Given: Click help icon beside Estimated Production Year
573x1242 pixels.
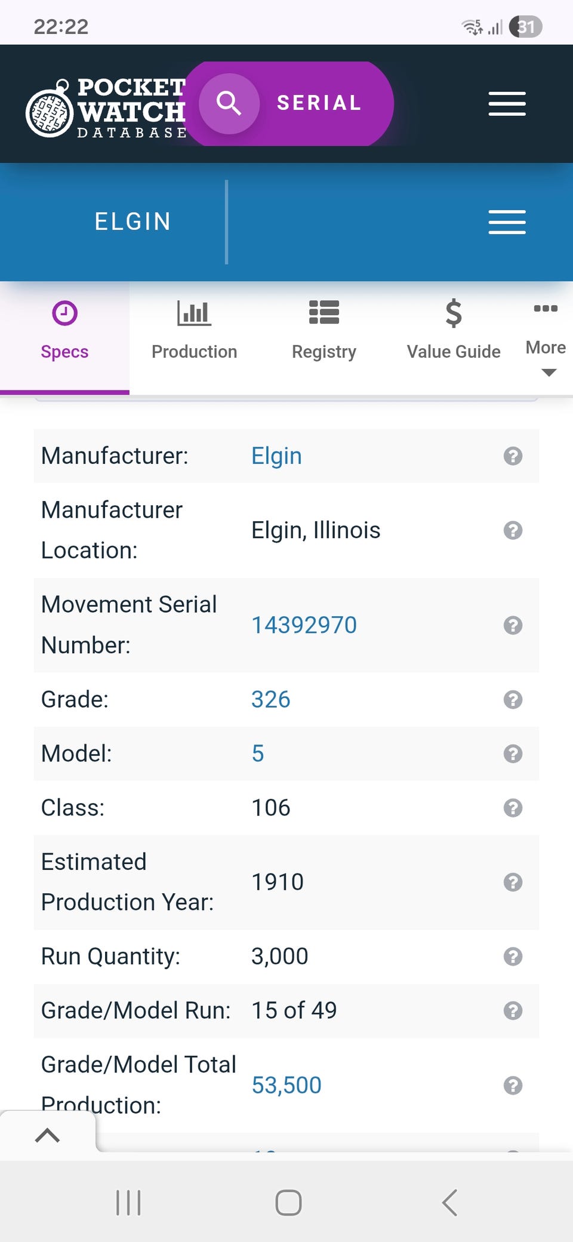Looking at the screenshot, I should 513,882.
